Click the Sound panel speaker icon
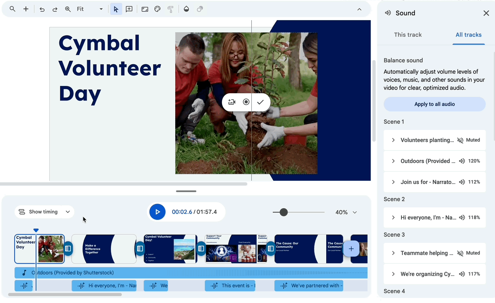 (388, 13)
